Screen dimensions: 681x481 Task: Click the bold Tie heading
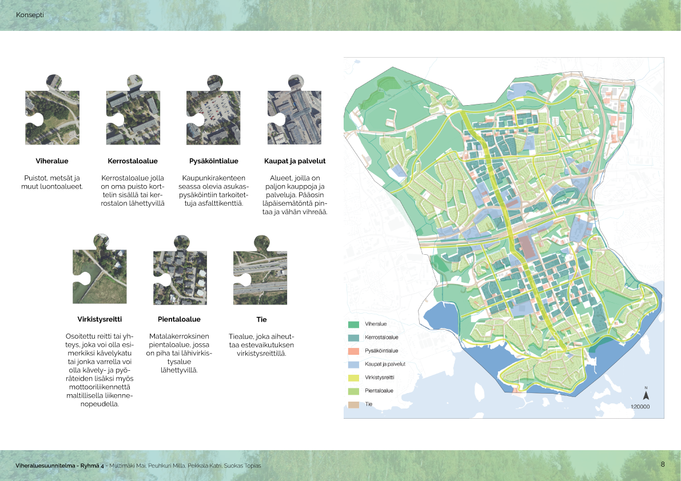261,320
